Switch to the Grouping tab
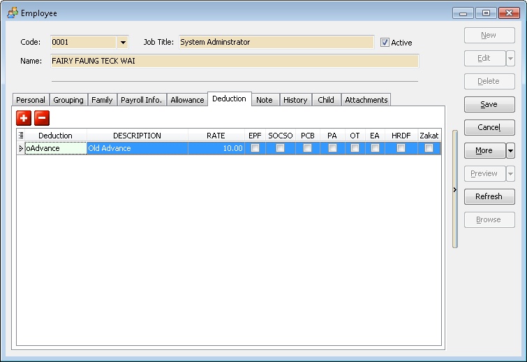 coord(68,100)
